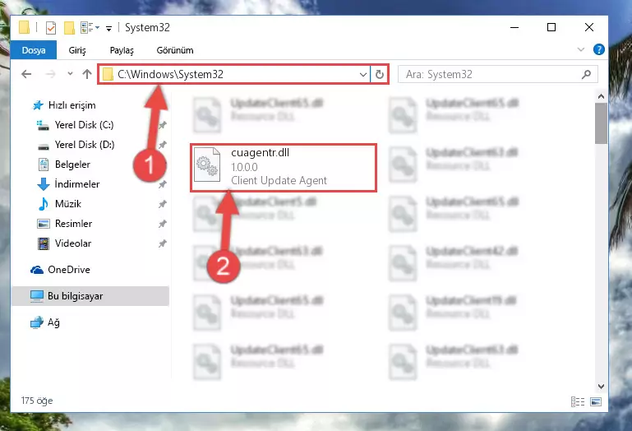Open the Paylaş ribbon tab

click(x=122, y=50)
